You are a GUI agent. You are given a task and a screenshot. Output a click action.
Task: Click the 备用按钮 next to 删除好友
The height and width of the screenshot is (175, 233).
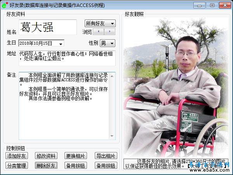(76, 166)
